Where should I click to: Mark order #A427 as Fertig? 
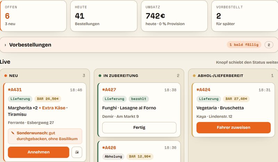click(x=139, y=128)
